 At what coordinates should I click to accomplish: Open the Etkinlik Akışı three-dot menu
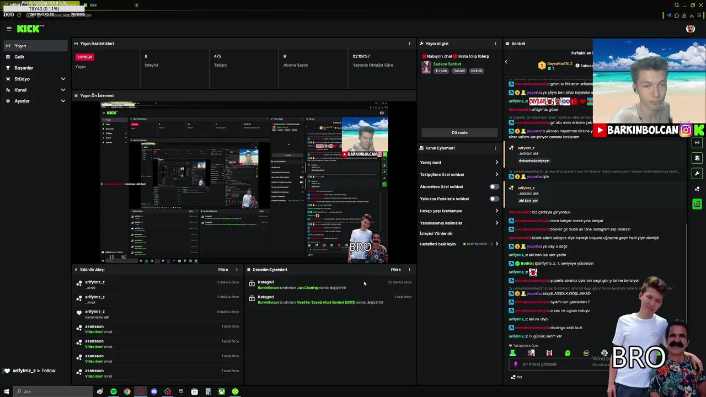(237, 270)
